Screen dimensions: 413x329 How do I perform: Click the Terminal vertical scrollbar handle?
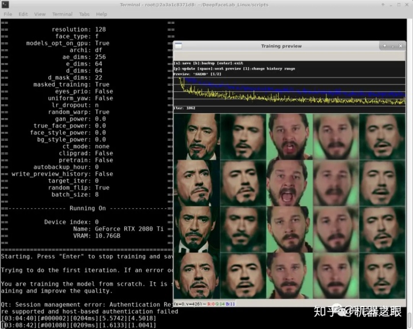tap(410, 320)
